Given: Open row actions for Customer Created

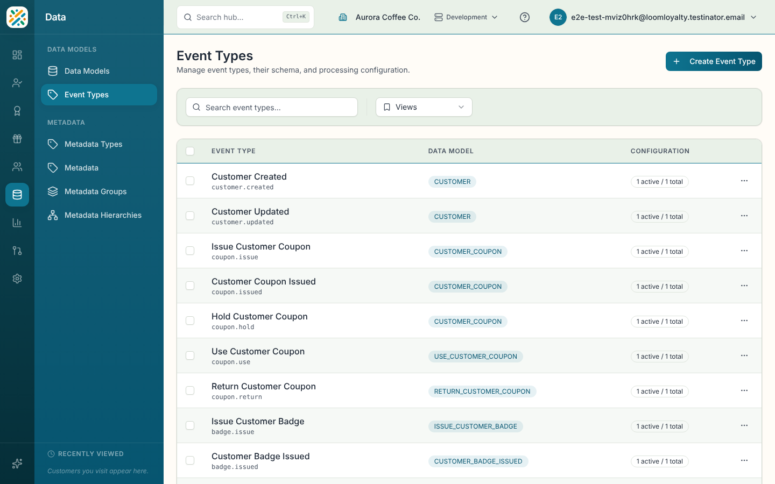Looking at the screenshot, I should 744,181.
